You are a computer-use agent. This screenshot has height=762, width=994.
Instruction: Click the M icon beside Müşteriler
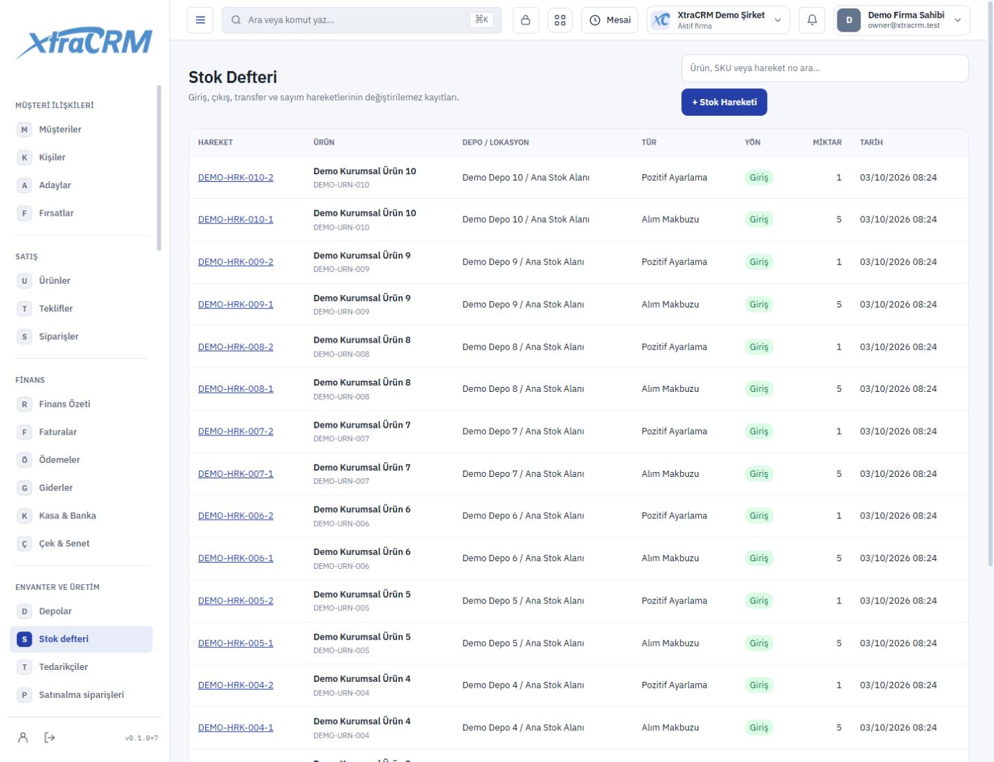(x=25, y=129)
